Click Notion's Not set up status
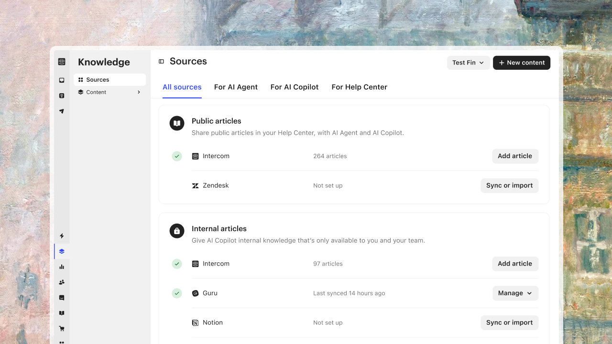612x344 pixels. pyautogui.click(x=328, y=323)
